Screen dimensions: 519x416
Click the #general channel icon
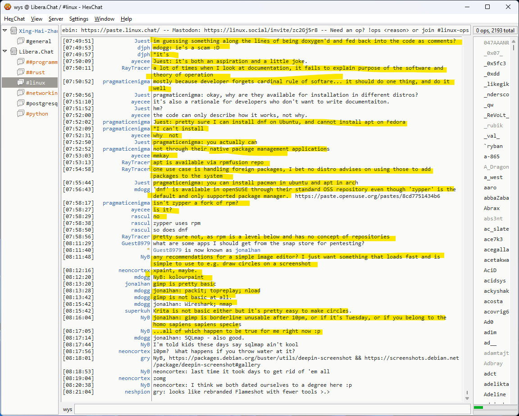pos(21,41)
